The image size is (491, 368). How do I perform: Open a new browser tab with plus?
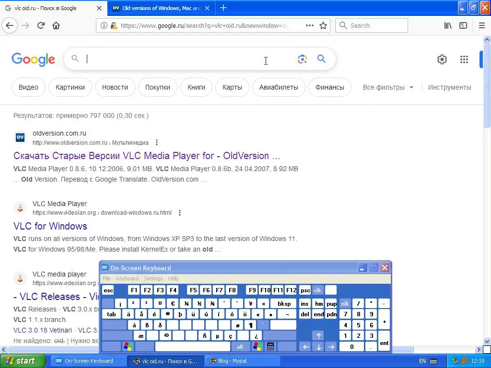point(223,8)
